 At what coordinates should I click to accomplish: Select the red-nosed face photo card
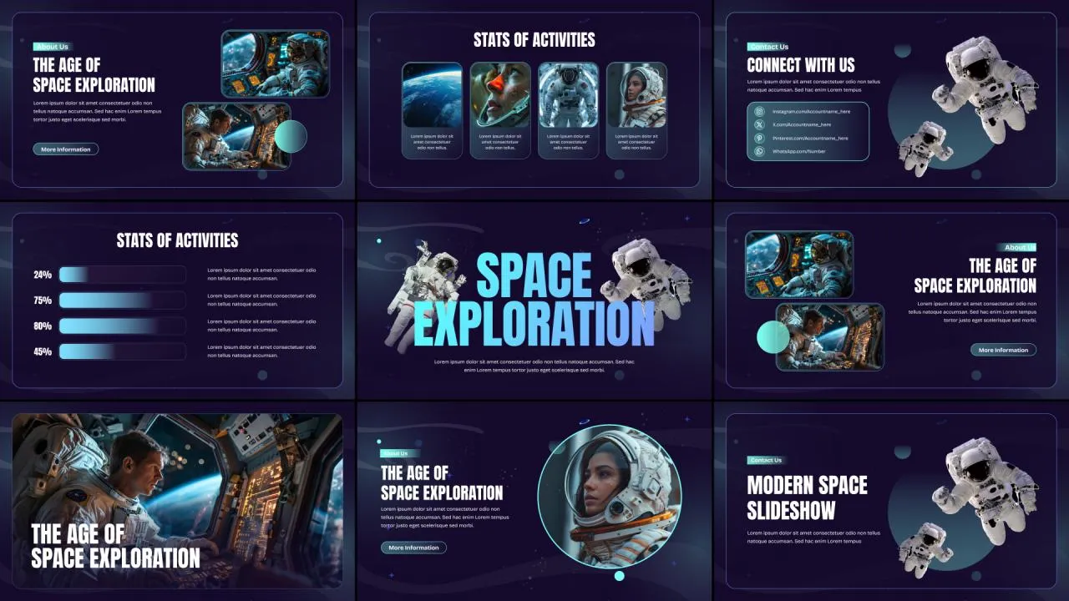click(500, 110)
